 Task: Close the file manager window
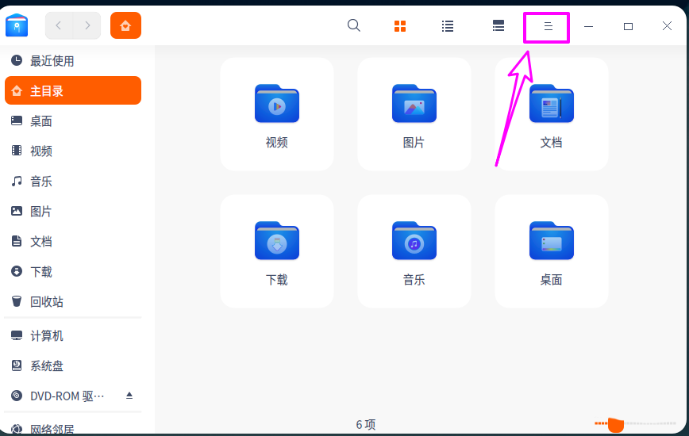coord(667,26)
